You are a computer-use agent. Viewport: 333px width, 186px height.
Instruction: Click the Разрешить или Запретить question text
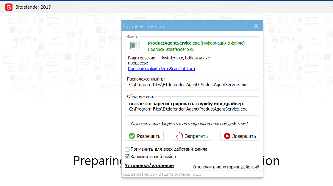(189, 124)
